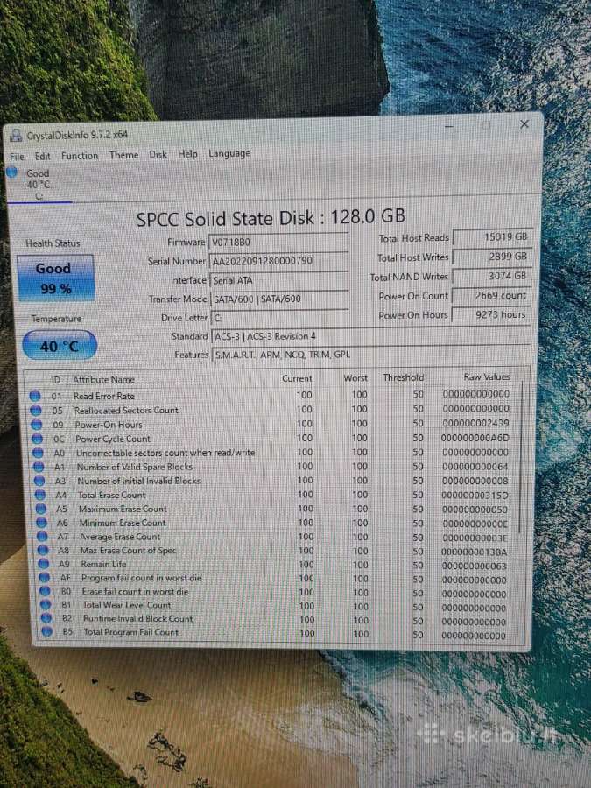Click the Standard field ACS-3
591x788 pixels.
coord(370,336)
